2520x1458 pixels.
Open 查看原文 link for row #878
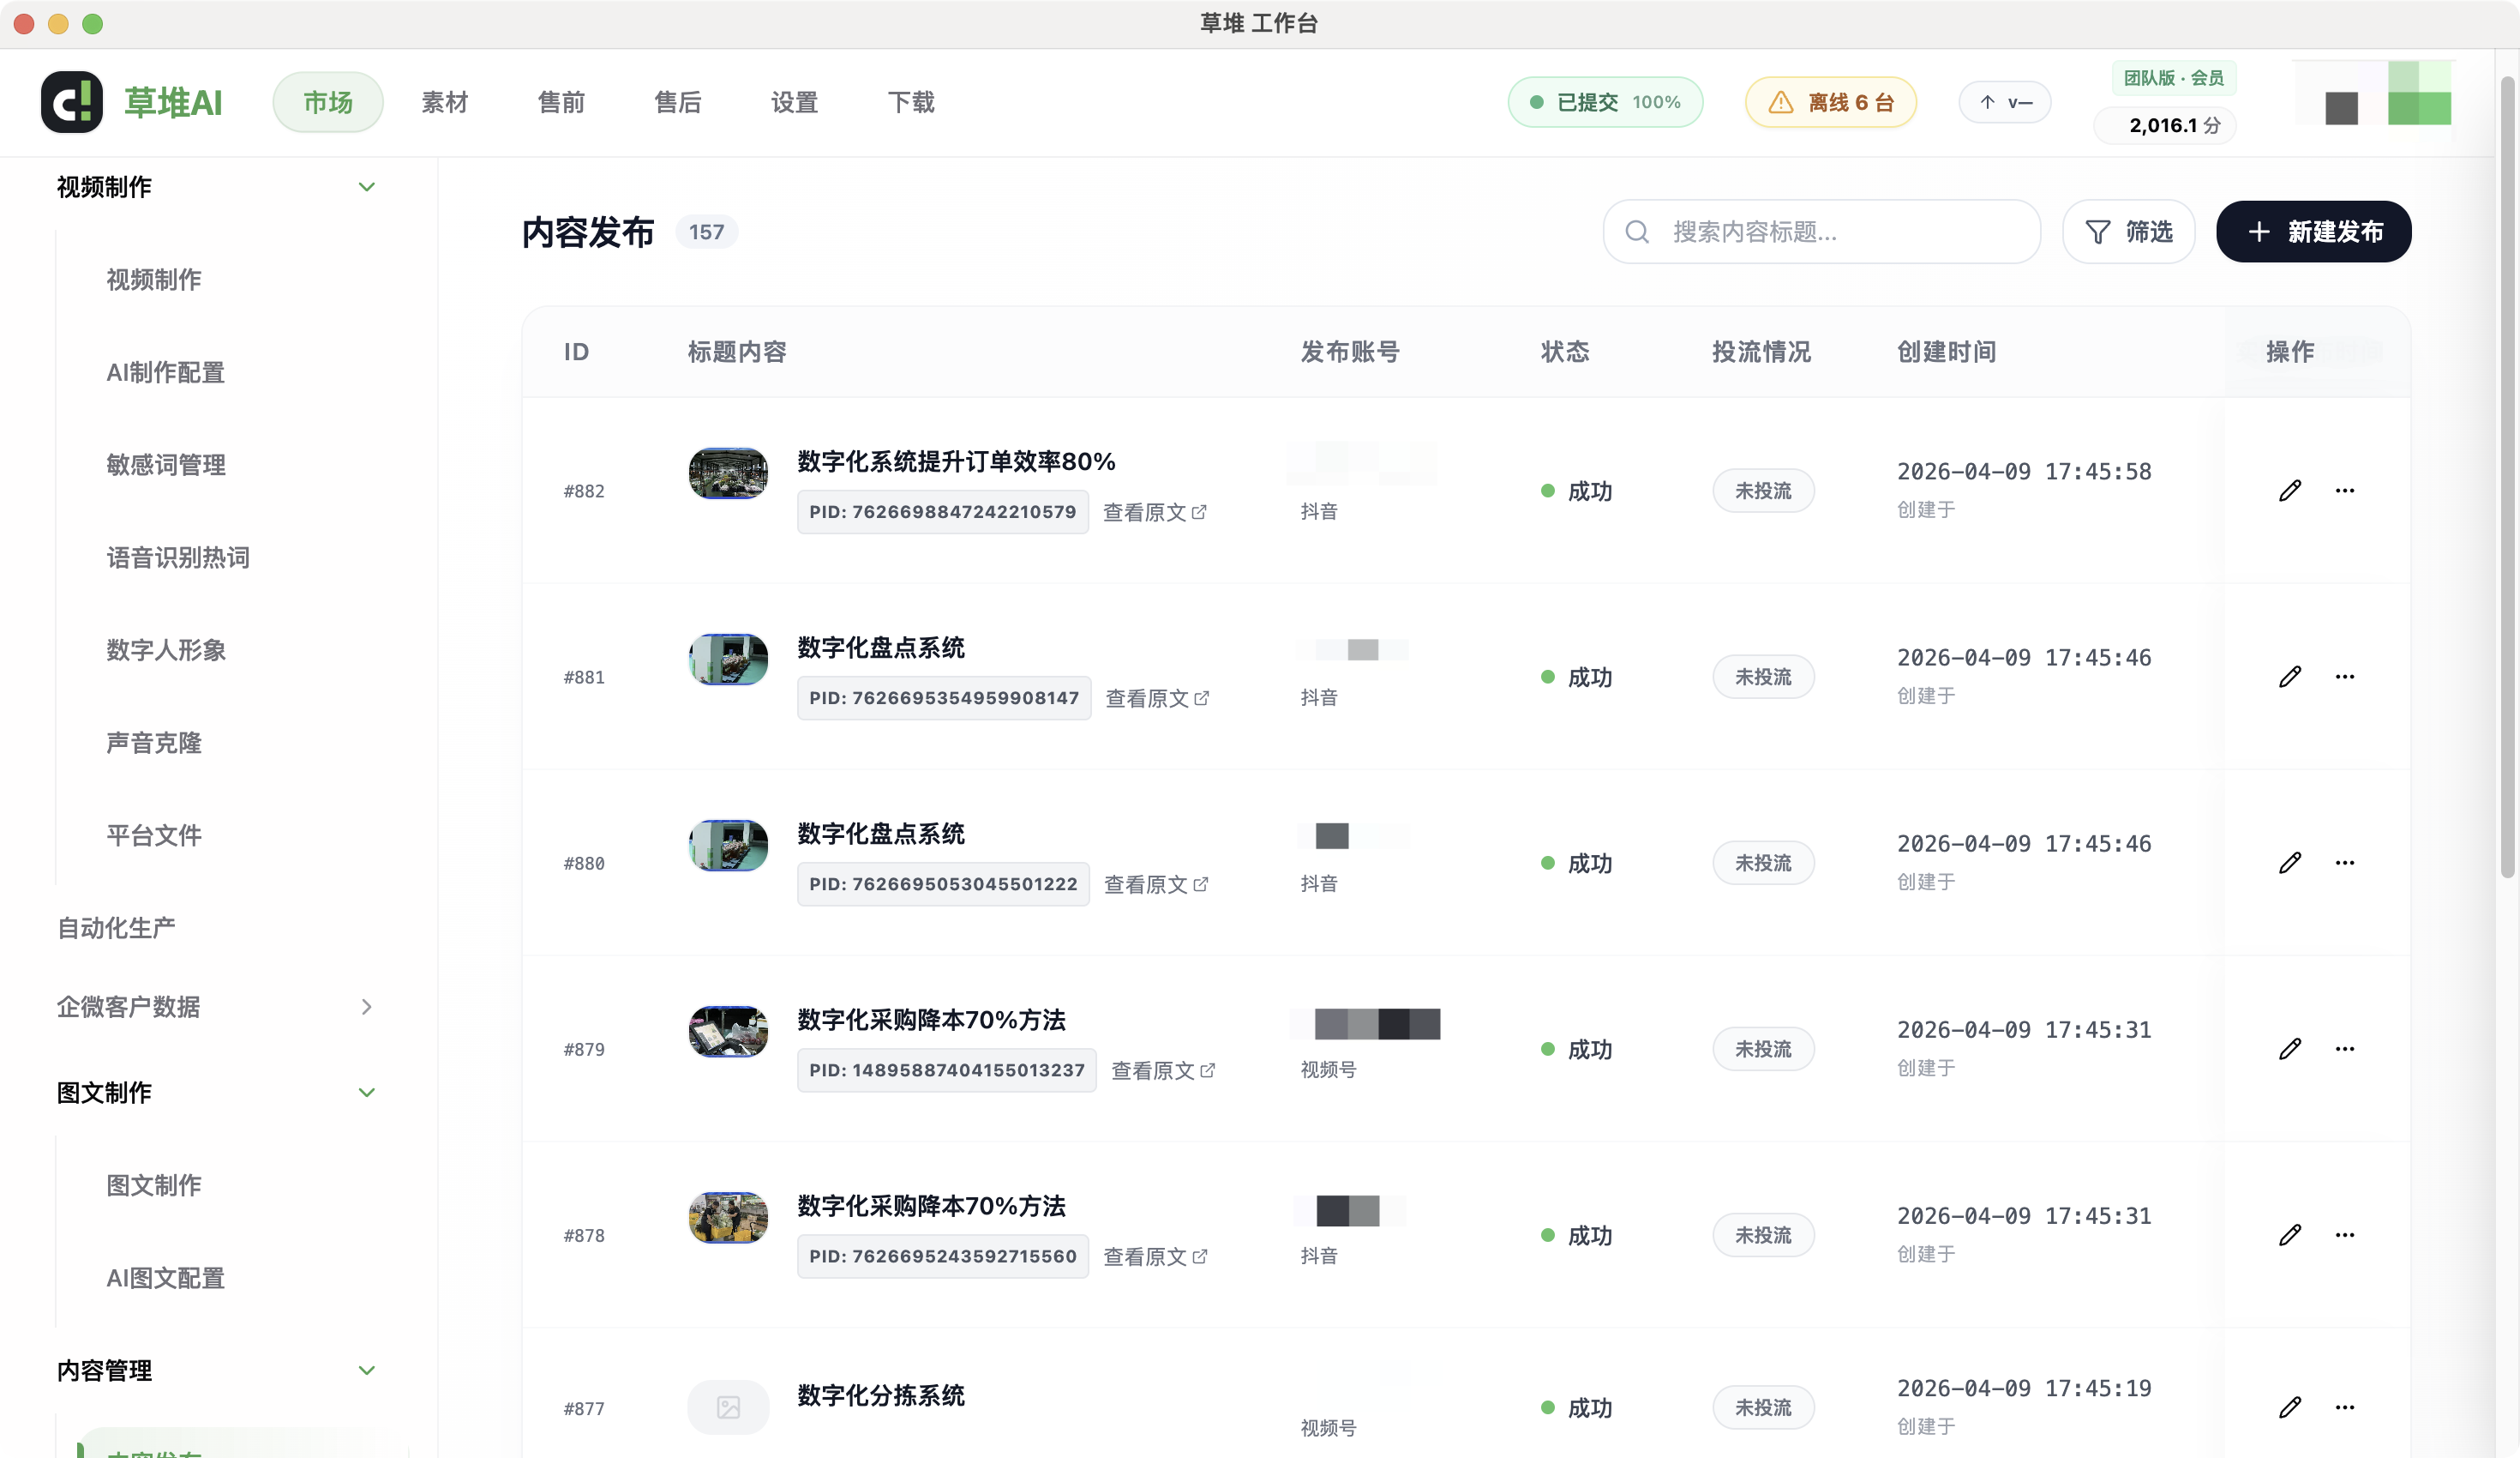1155,1256
